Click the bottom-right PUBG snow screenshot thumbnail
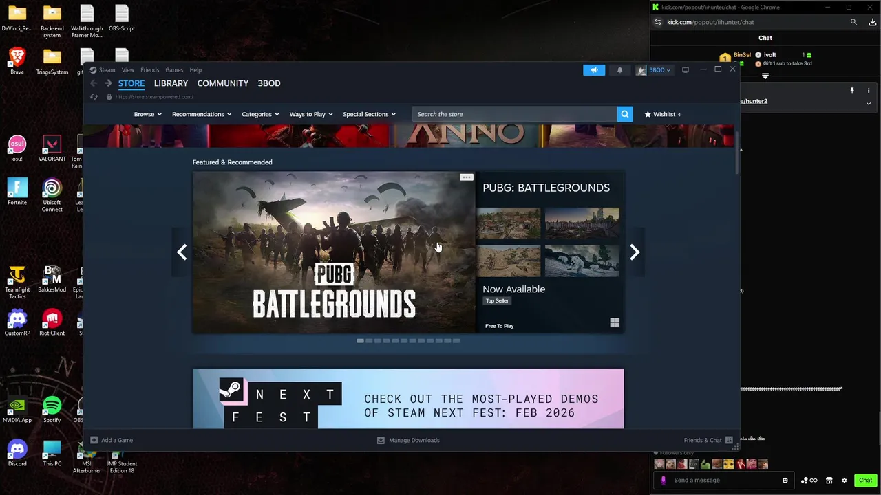This screenshot has width=881, height=495. (x=582, y=261)
